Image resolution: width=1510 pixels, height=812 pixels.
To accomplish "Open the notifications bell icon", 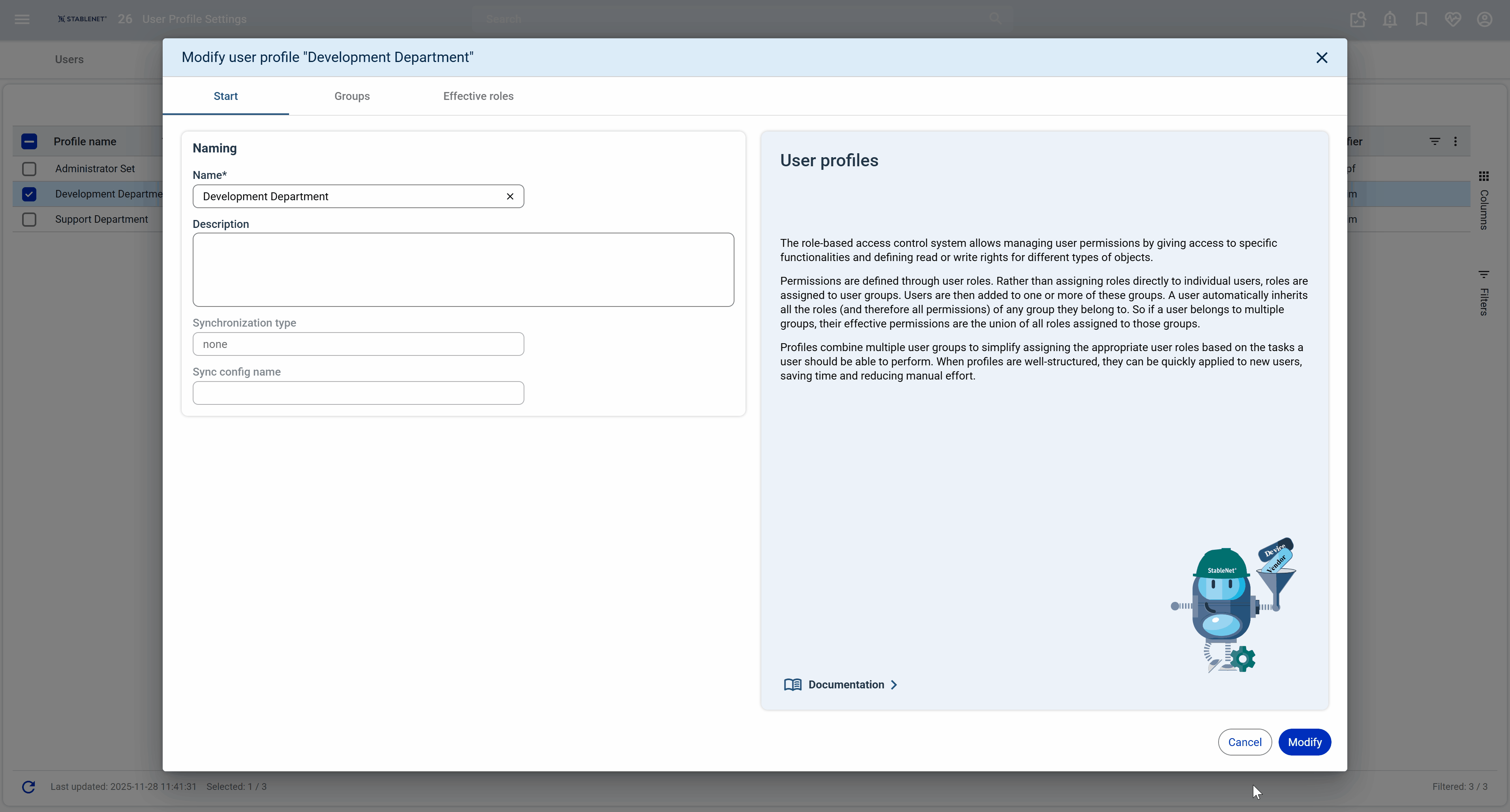I will click(x=1389, y=19).
